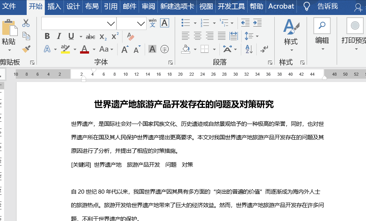
Task: Open Paragraph dialog launcher
Action: 270,63
